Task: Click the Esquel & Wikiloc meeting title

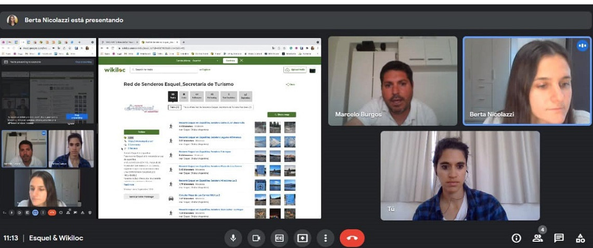Action: pyautogui.click(x=56, y=238)
